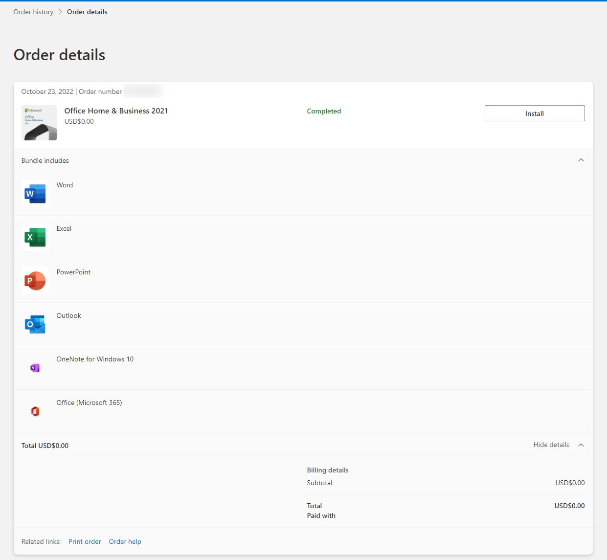The image size is (607, 560).
Task: Open the Office Home & Business 2021 thumbnail
Action: tap(39, 123)
